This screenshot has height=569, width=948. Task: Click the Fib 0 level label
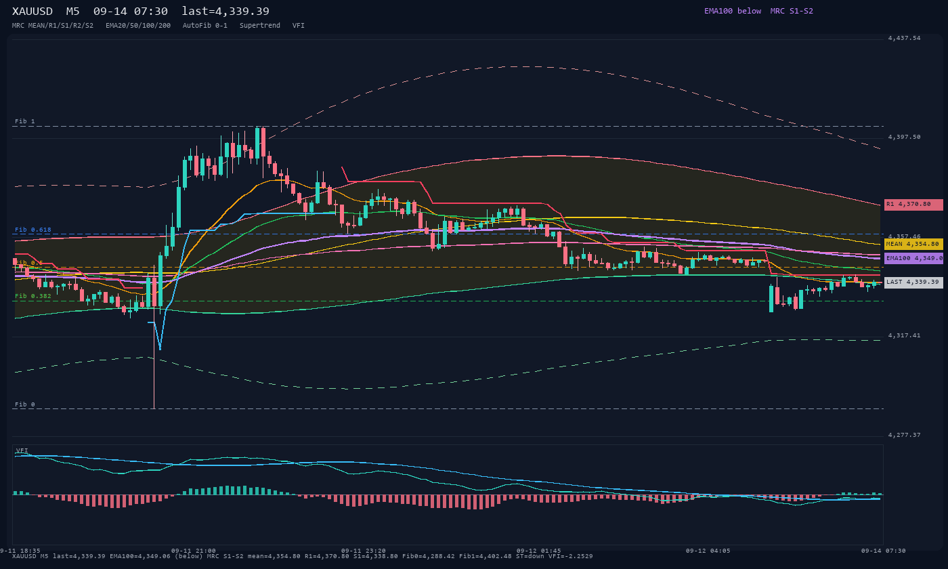[25, 405]
